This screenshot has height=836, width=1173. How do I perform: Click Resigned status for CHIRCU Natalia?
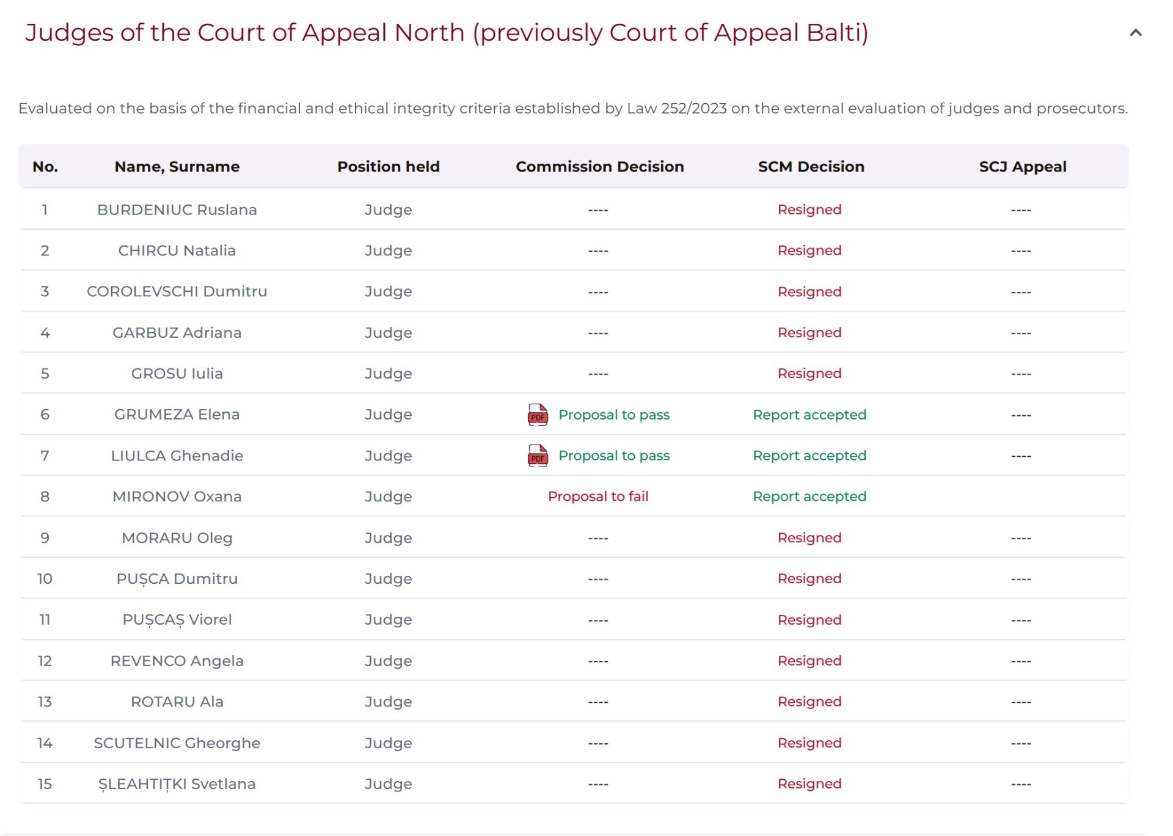point(809,250)
